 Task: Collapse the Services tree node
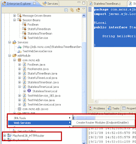[x=9, y=42]
